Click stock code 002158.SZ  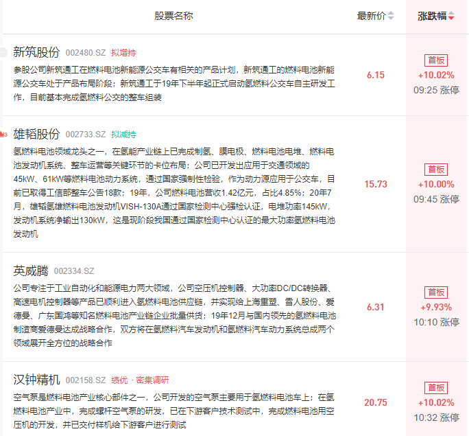86,380
